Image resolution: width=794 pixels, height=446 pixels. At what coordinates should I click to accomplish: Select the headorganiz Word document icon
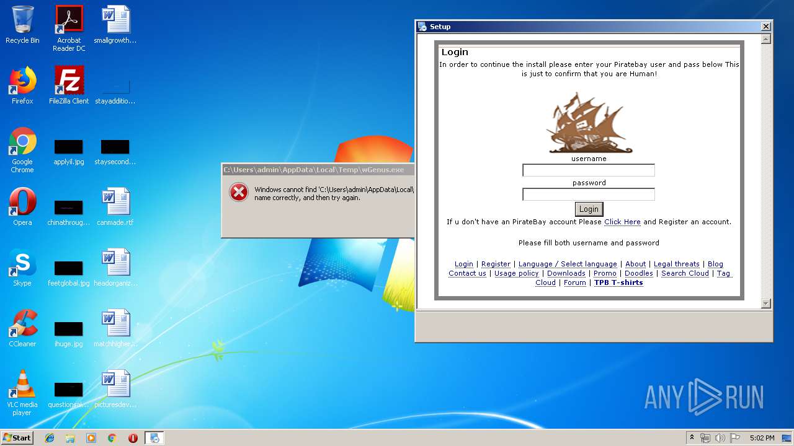tap(115, 268)
